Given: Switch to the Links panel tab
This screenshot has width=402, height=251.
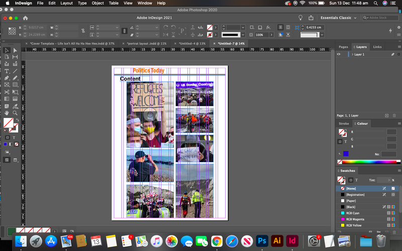Looking at the screenshot, I should point(377,47).
